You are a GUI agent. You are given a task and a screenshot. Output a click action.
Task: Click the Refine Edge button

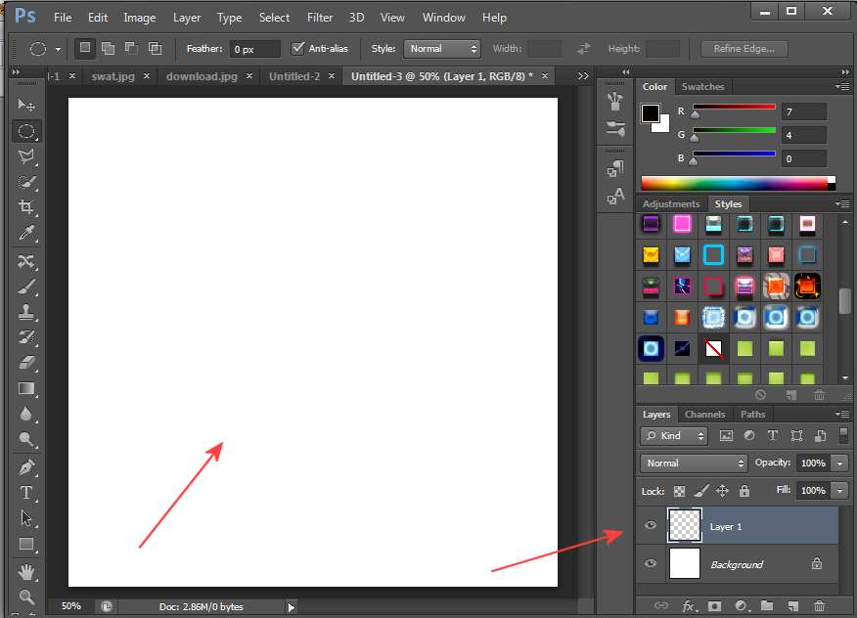[744, 49]
